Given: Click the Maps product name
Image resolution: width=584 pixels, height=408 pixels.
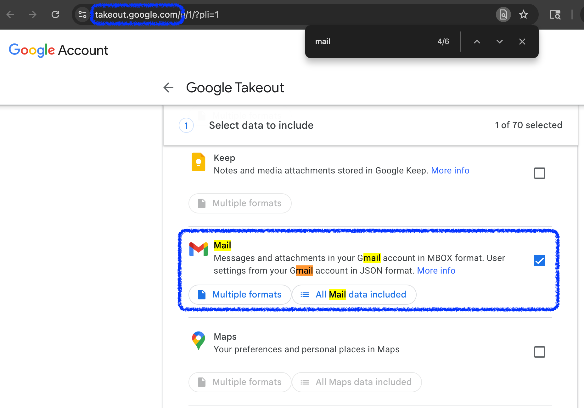Looking at the screenshot, I should coord(225,337).
